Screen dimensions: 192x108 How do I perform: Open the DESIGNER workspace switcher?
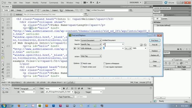[135, 2]
